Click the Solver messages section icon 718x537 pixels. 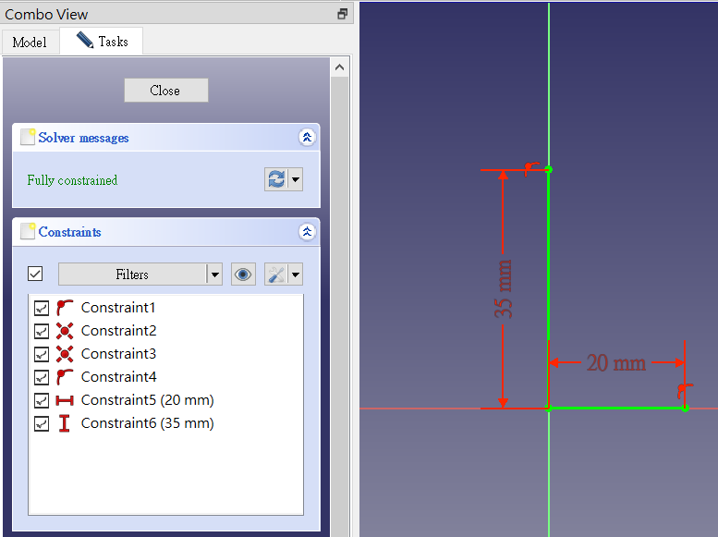(28, 137)
